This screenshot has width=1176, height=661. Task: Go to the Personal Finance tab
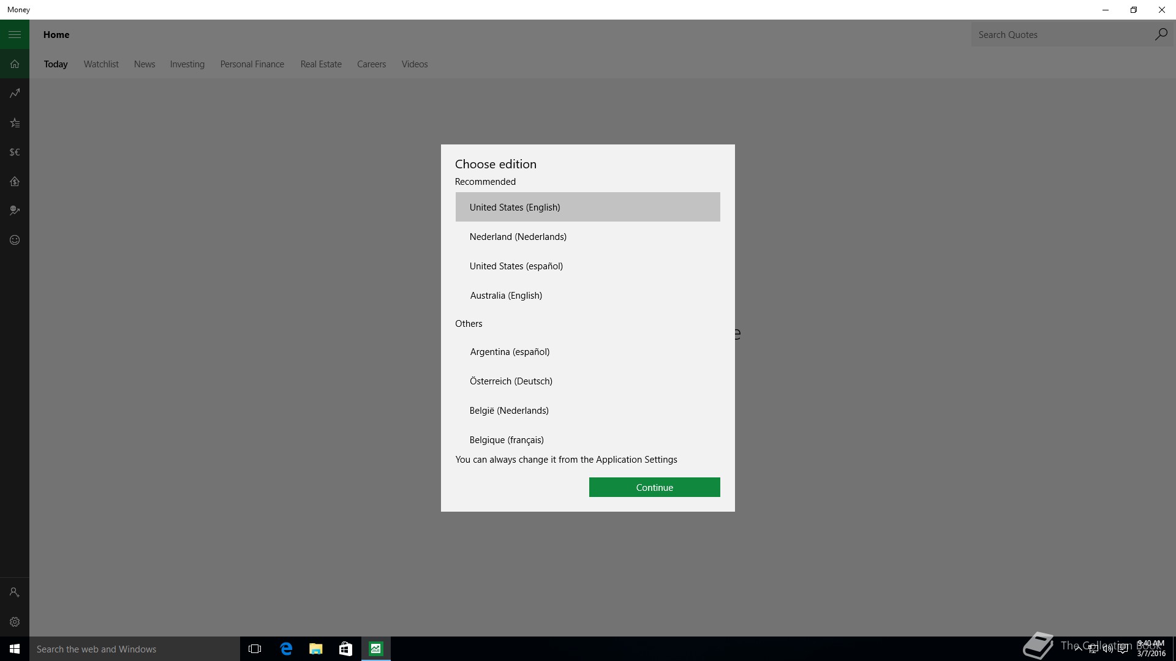(252, 64)
